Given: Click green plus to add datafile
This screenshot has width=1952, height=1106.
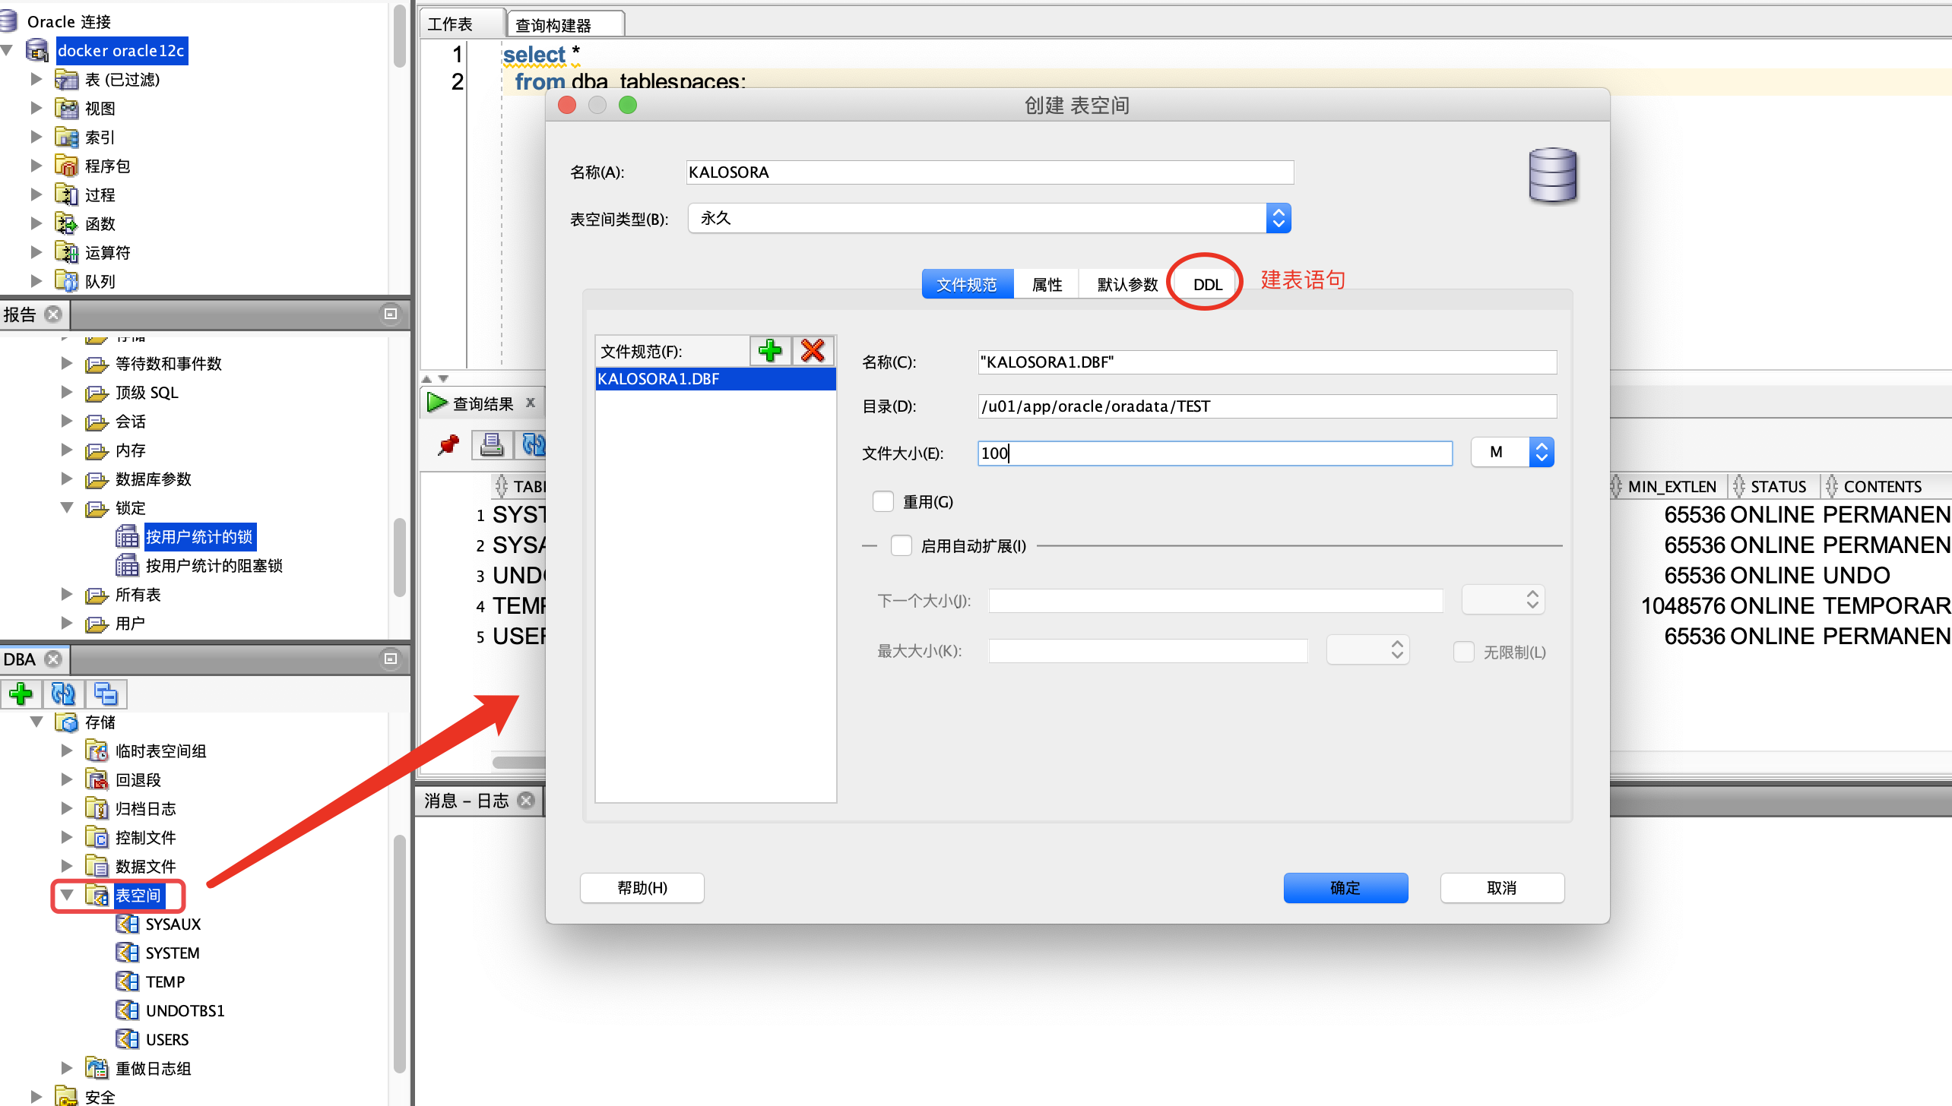Looking at the screenshot, I should coord(770,351).
